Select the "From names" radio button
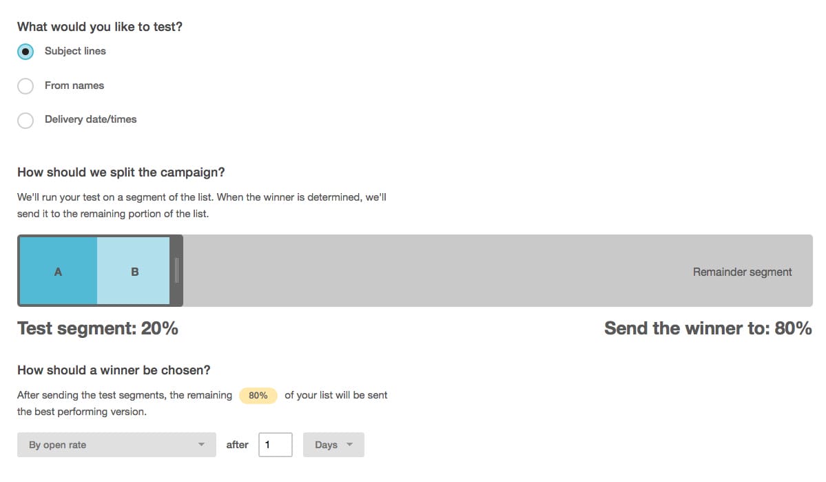Image resolution: width=826 pixels, height=482 pixels. (25, 86)
